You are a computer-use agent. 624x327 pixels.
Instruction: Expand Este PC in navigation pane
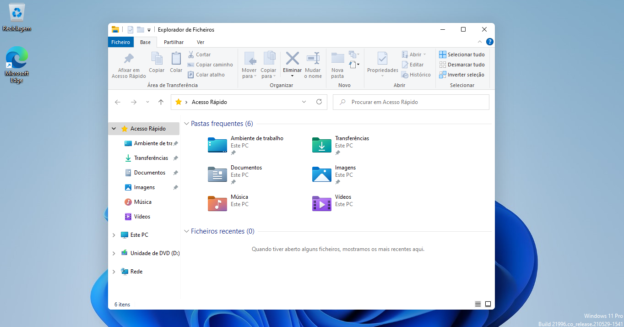114,235
